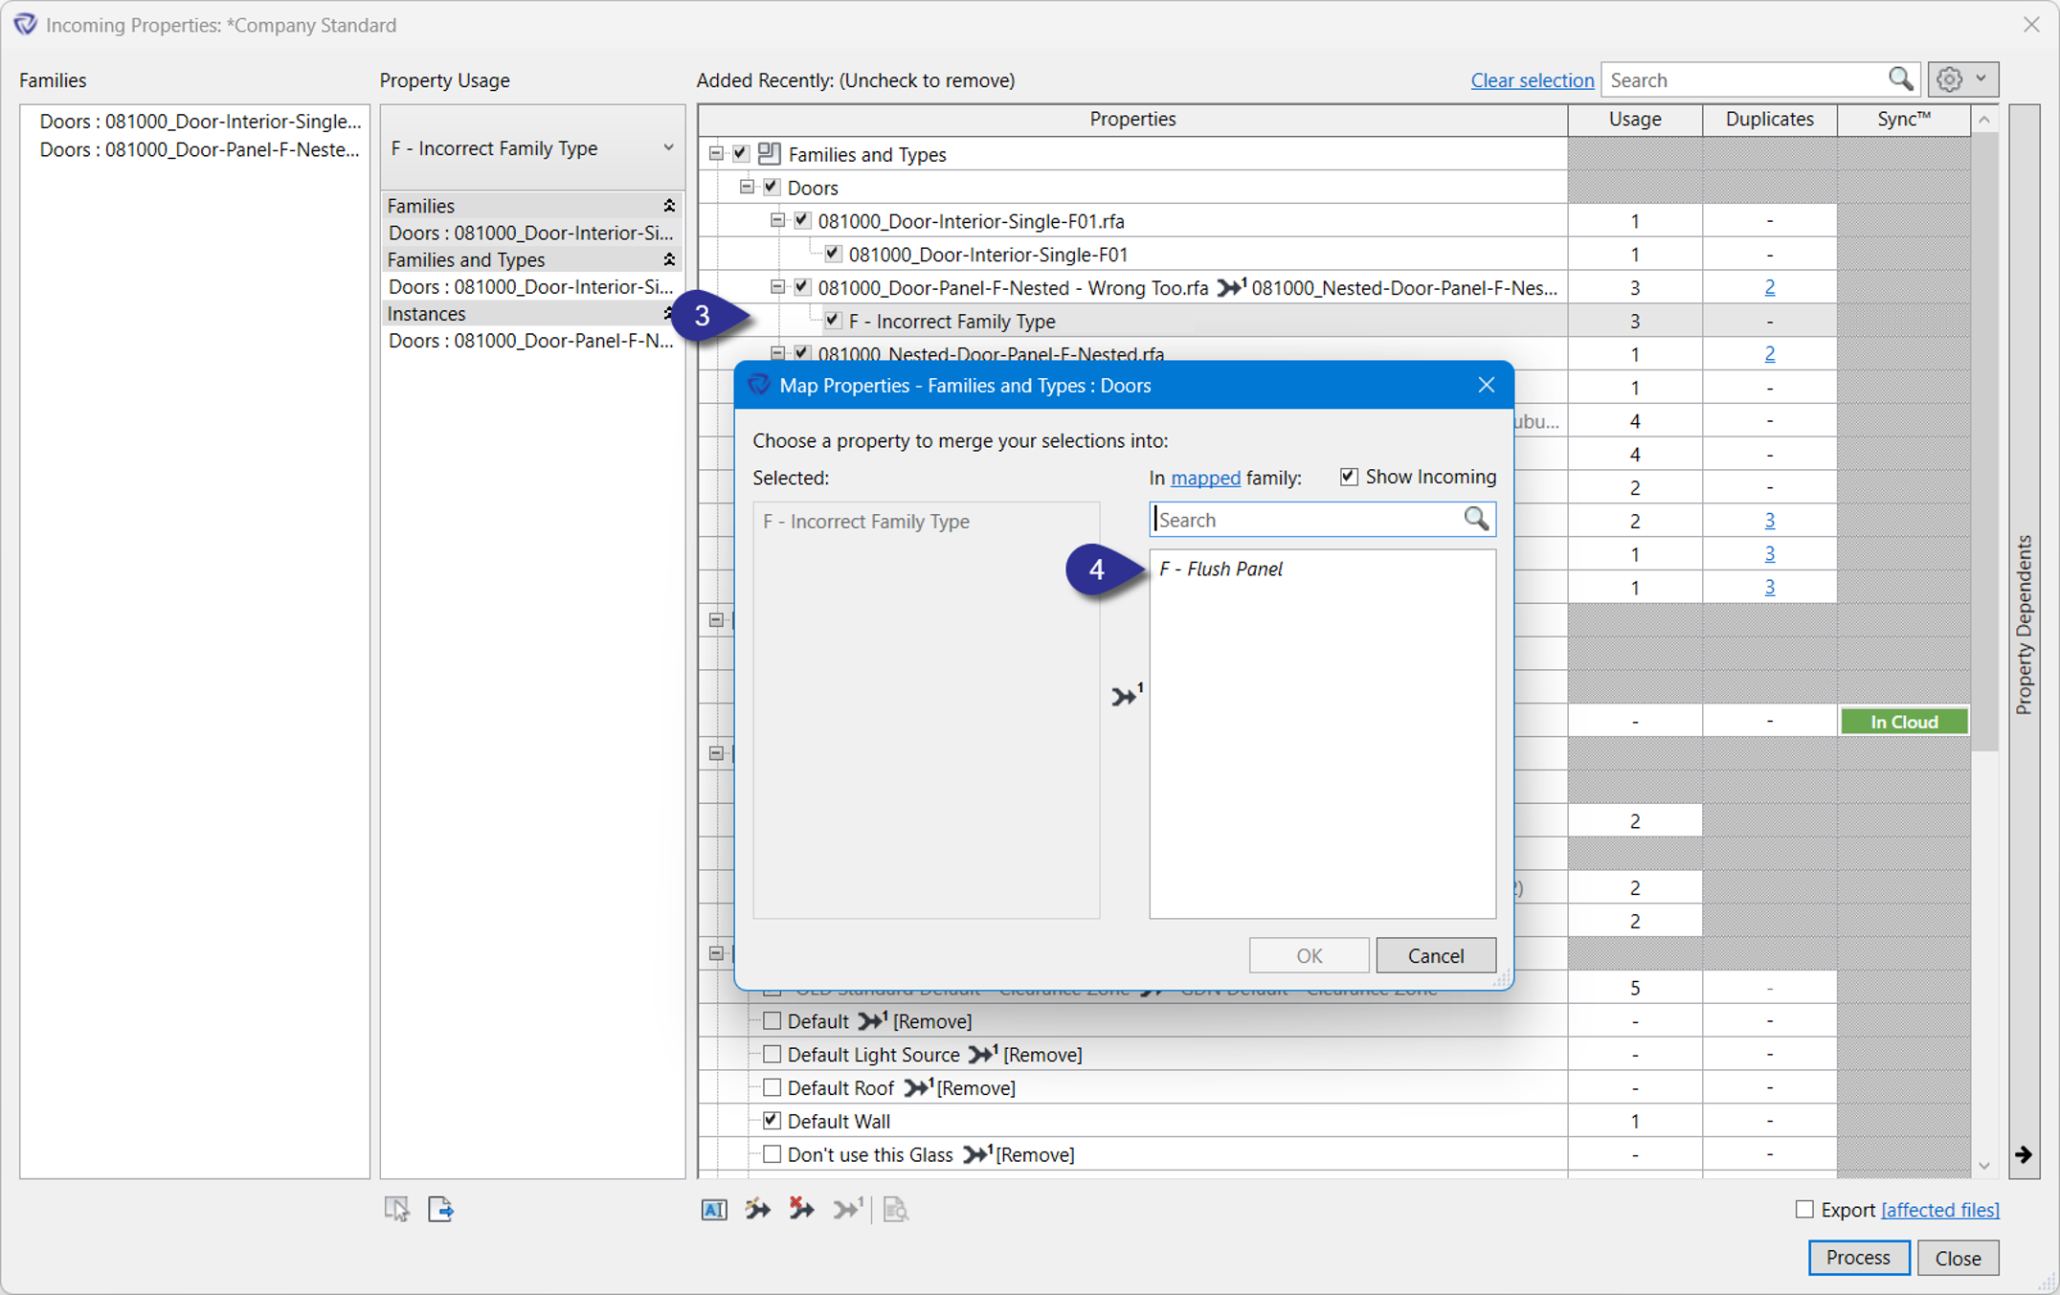Click the export file icon under Property Usage
Screen dimensions: 2060x1295
tap(440, 1209)
